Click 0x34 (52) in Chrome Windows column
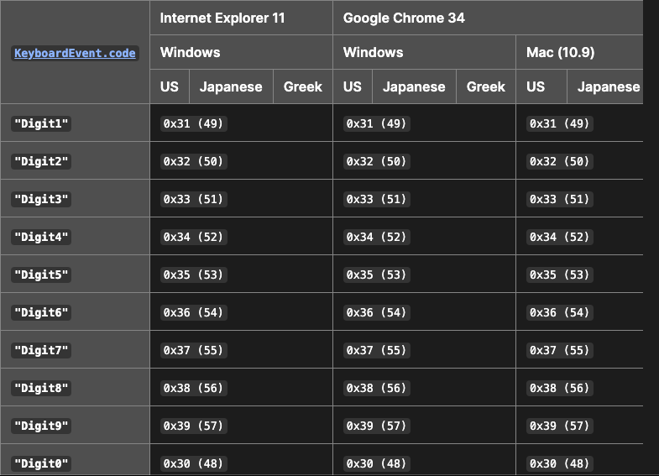 [377, 238]
